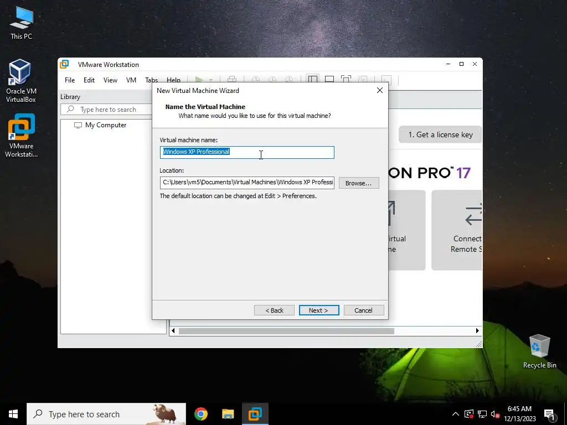This screenshot has width=567, height=425.
Task: Toggle Show Library view icon
Action: point(313,80)
